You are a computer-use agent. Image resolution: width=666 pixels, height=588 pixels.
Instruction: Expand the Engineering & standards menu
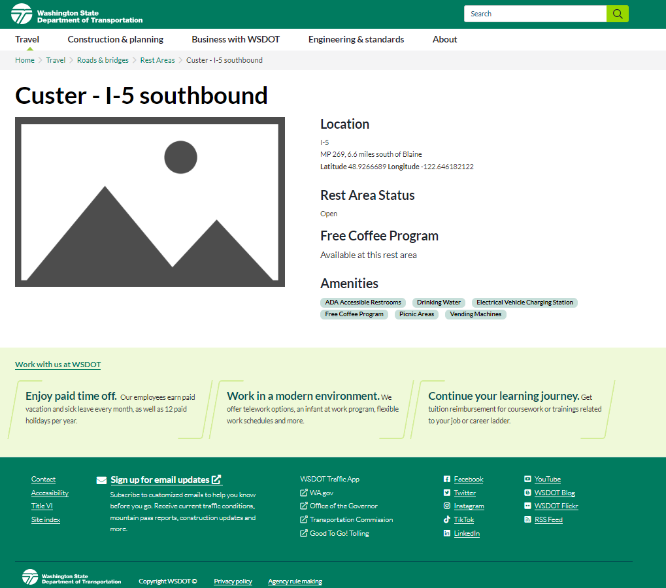pos(356,39)
